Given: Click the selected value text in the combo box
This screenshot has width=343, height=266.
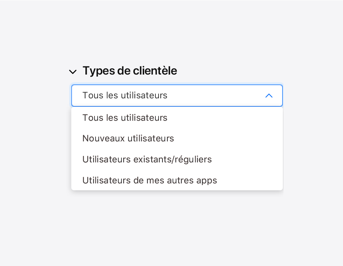Looking at the screenshot, I should 125,96.
